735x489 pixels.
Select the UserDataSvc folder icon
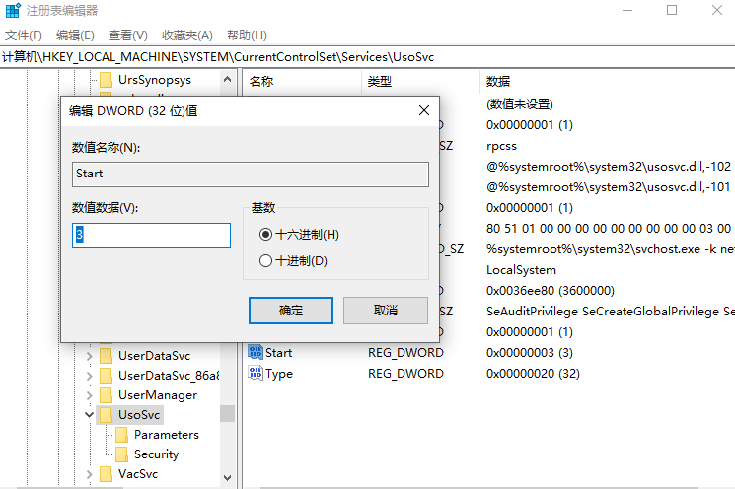click(x=106, y=356)
